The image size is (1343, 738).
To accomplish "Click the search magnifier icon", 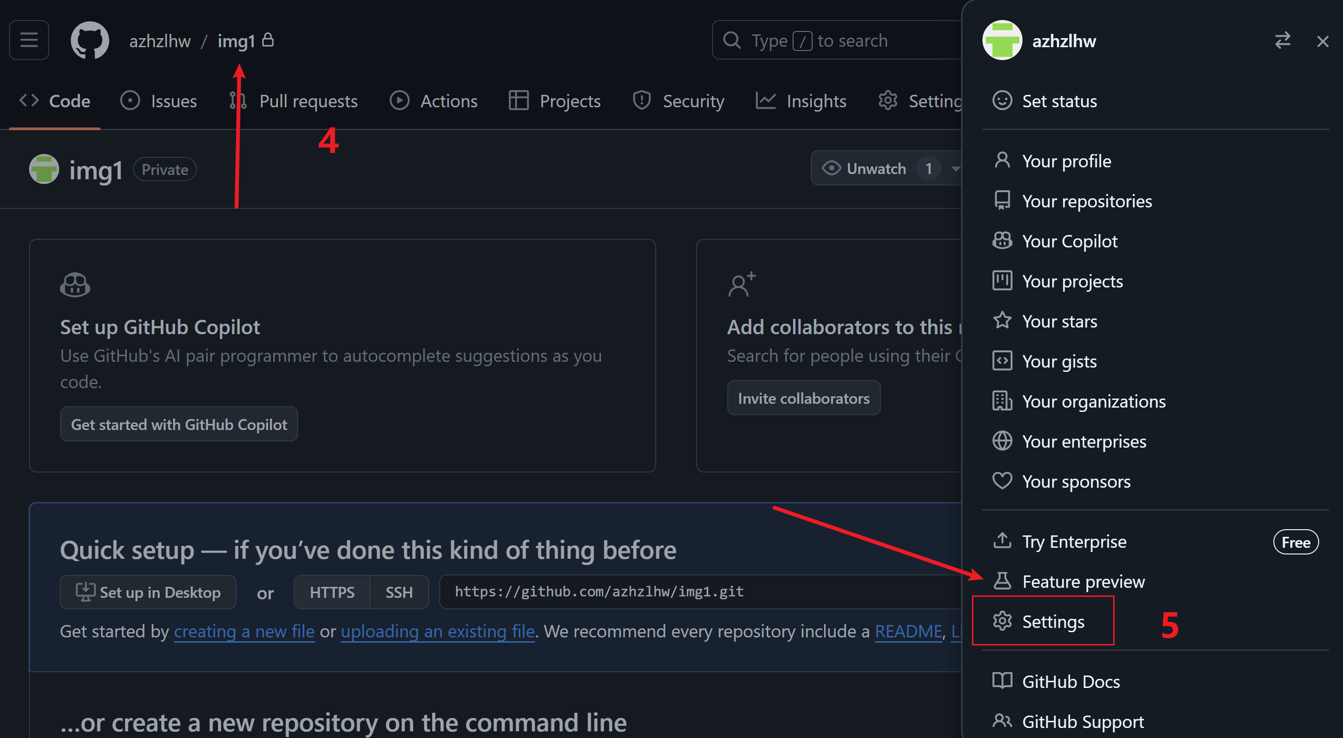I will 732,40.
